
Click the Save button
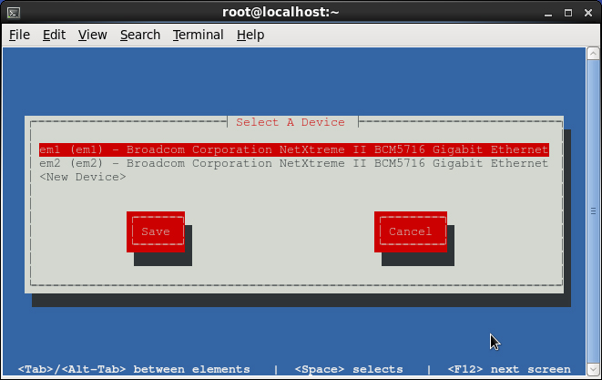[x=156, y=231]
